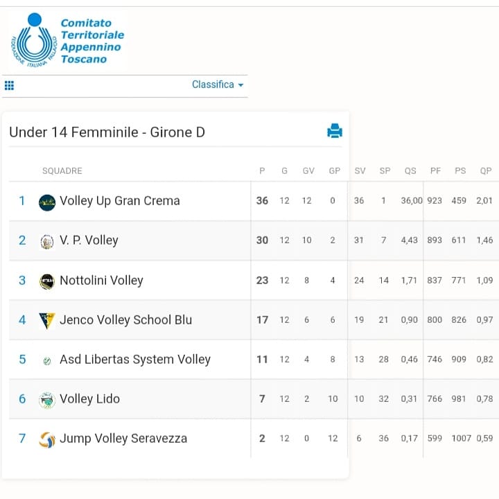Click the Volley Up Gran Crema team logo
This screenshot has height=499, width=499.
[47, 202]
